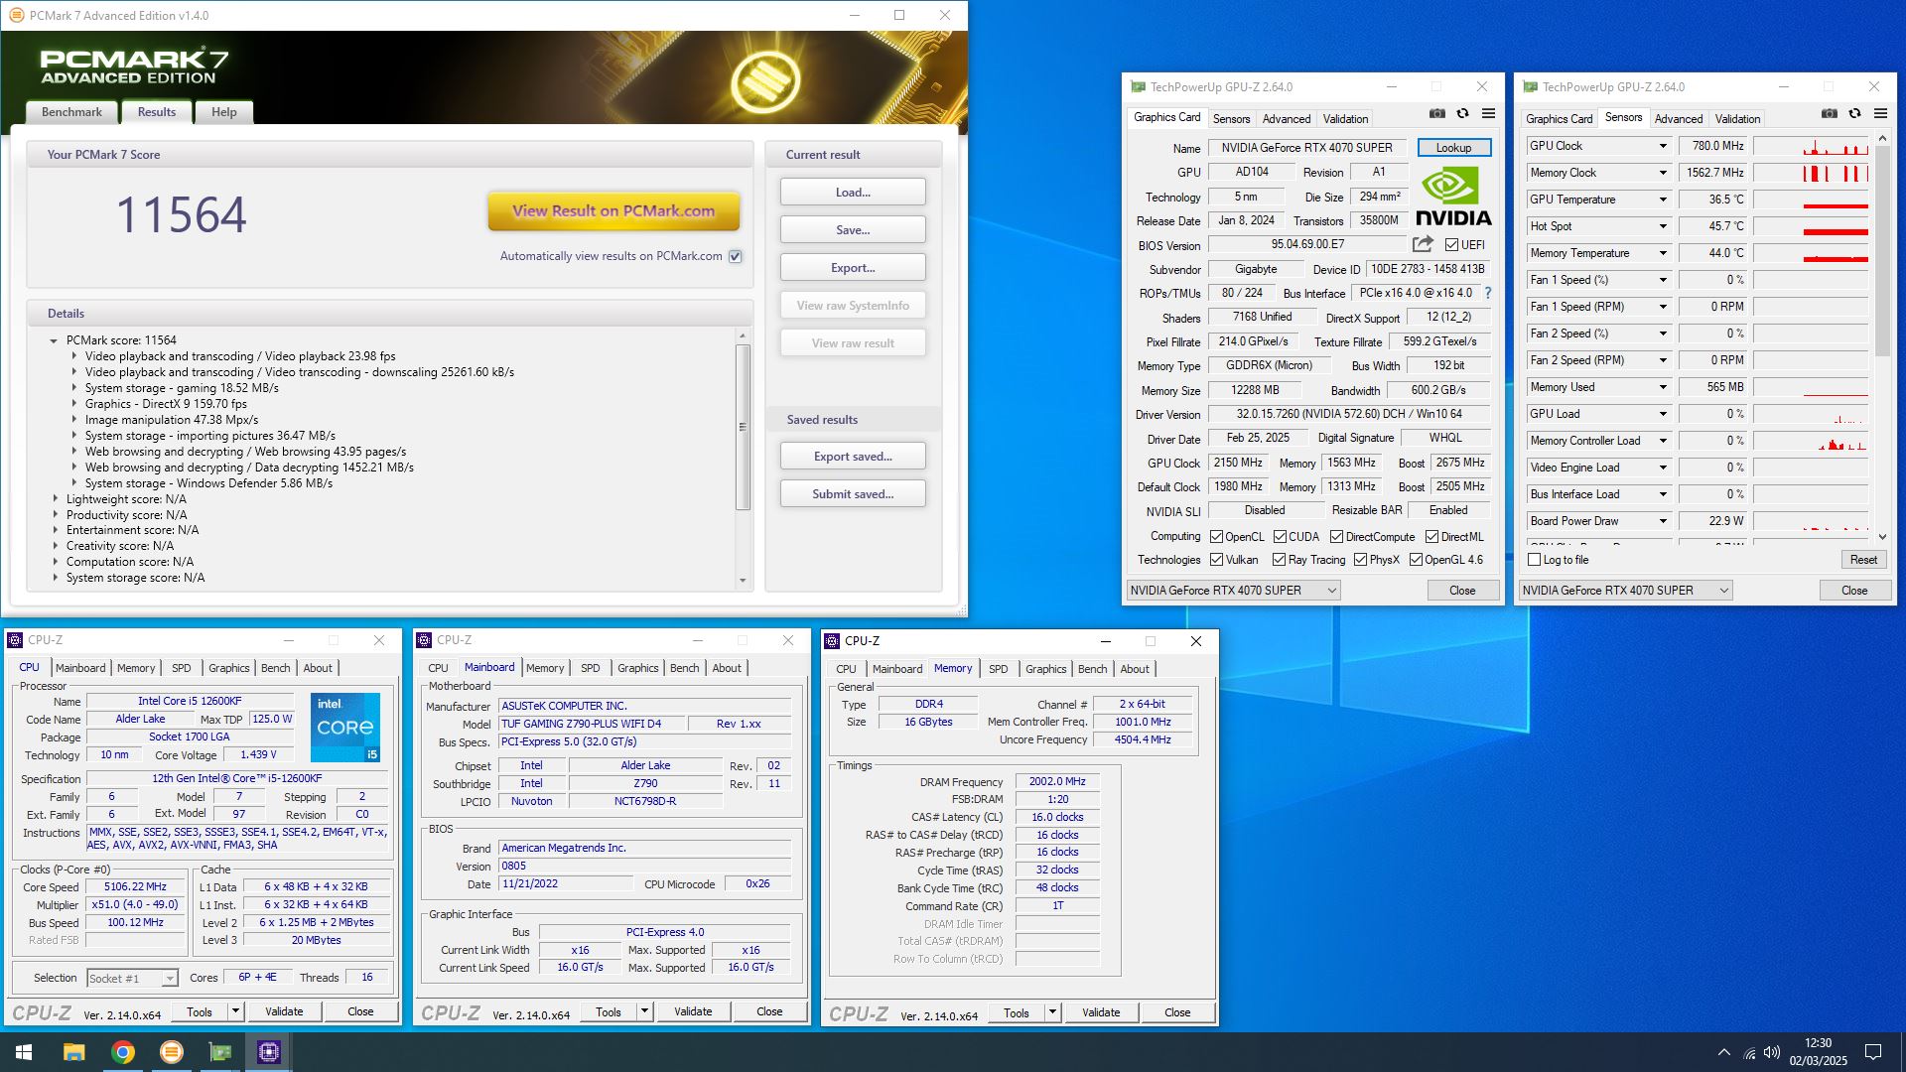Open GPU Temperature sensor dropdown
This screenshot has width=1906, height=1072.
pos(1663,200)
